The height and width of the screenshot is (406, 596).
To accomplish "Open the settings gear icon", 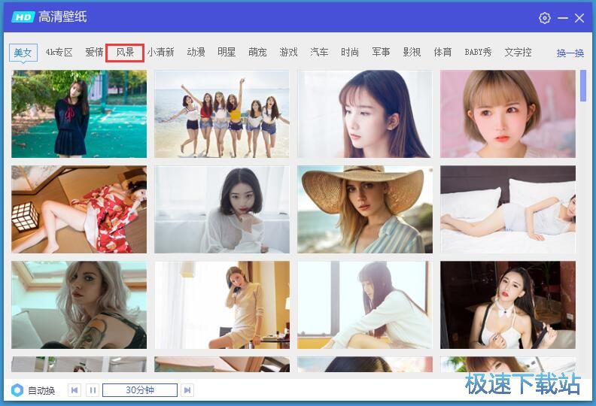I will point(544,18).
